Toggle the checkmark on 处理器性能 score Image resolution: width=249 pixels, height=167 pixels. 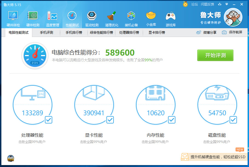(x=48, y=120)
